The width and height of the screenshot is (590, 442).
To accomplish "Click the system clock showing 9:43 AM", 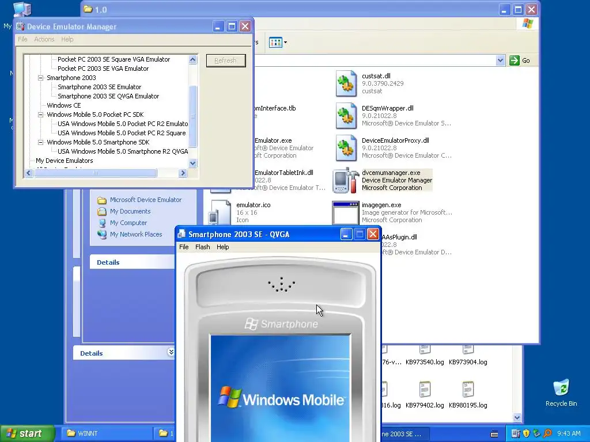I will (569, 433).
